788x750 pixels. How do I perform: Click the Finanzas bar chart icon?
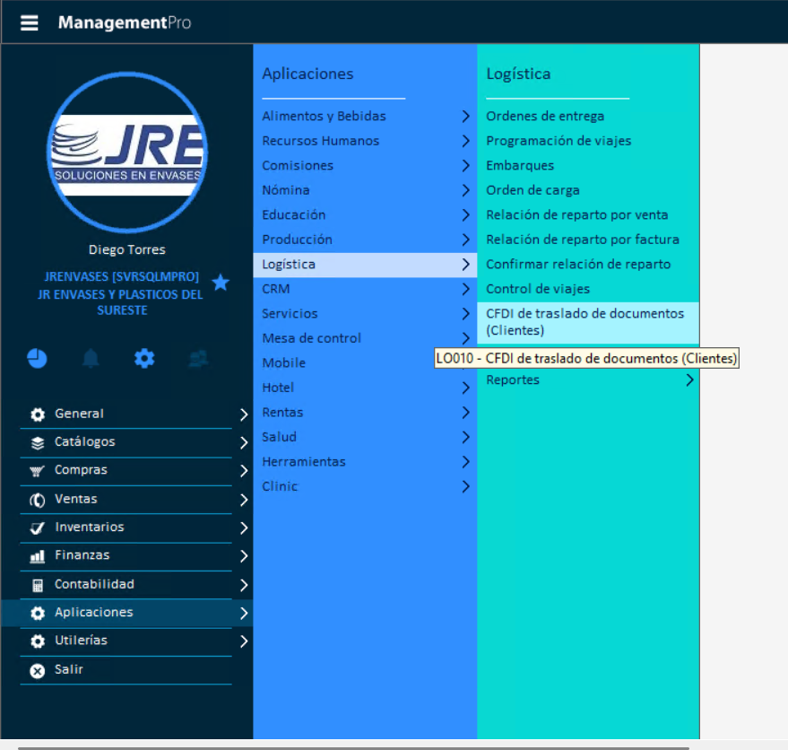(38, 556)
